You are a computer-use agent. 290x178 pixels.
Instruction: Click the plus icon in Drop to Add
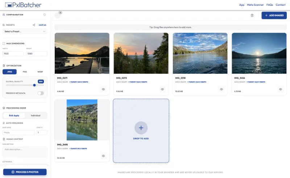[141, 128]
